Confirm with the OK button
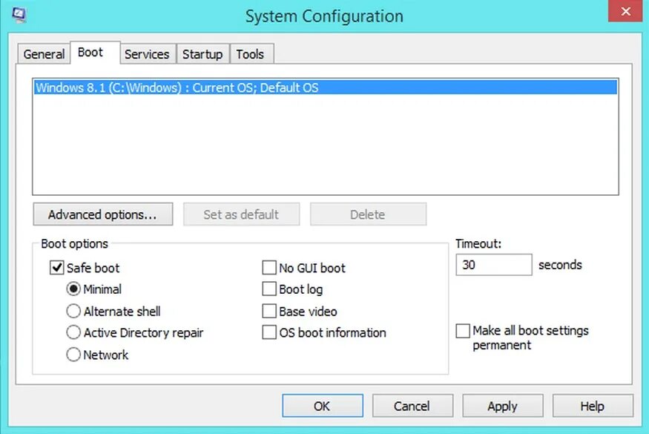Viewport: 649px width, 434px height. point(323,406)
